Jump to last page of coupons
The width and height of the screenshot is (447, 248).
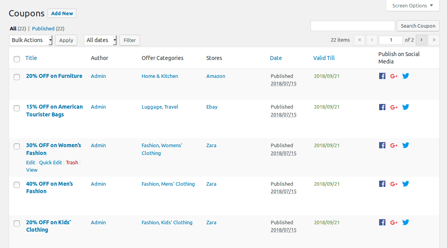pos(434,40)
